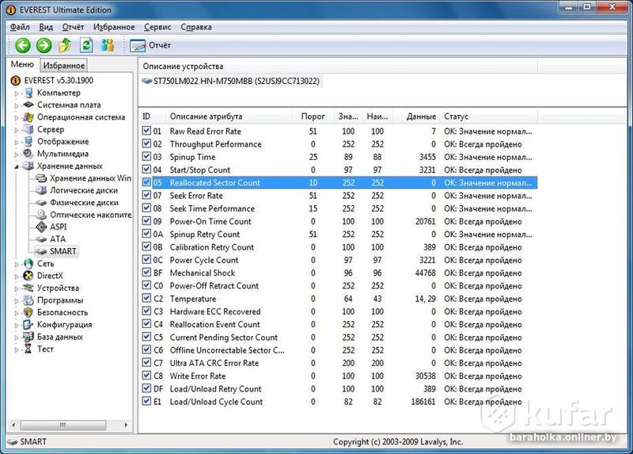Toggle checkbox for E1 Load/Unload Cycle Count
This screenshot has height=454, width=633.
coord(146,402)
